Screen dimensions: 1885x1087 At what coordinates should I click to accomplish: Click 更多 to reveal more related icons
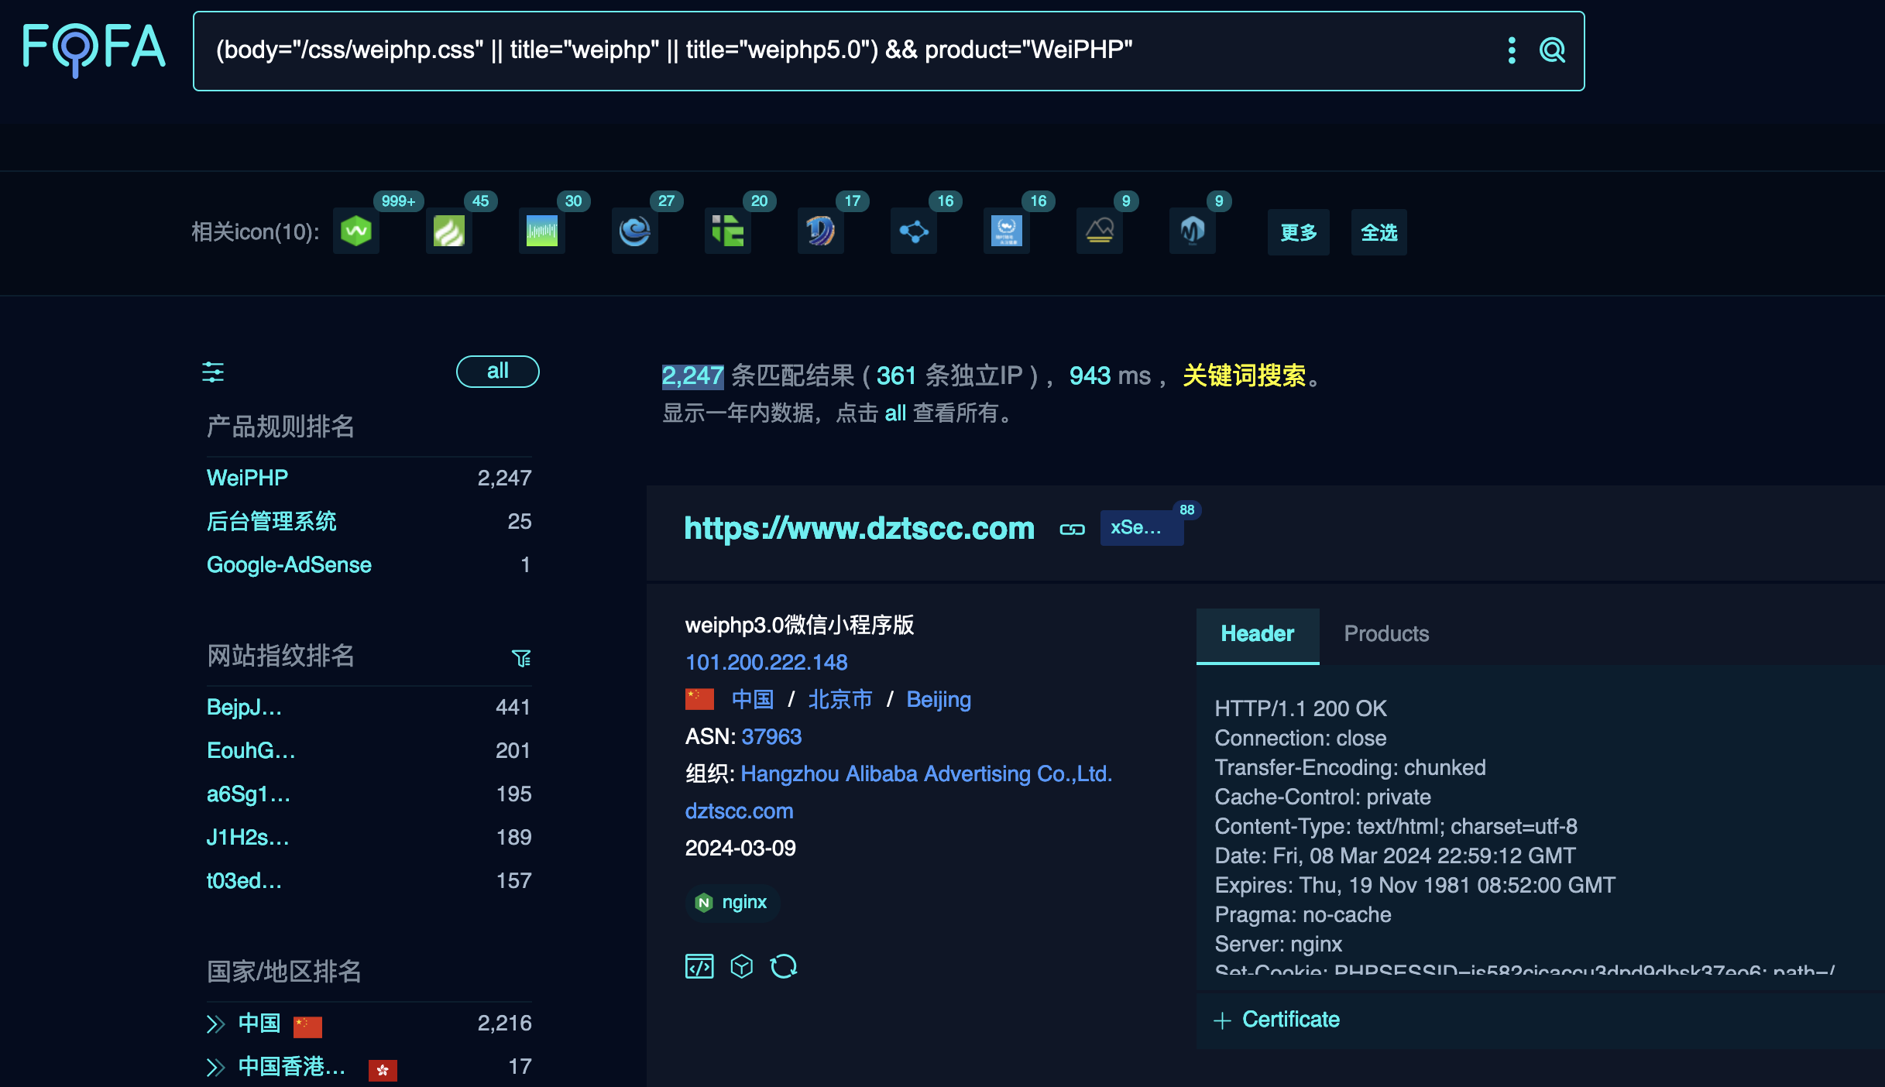(x=1297, y=231)
